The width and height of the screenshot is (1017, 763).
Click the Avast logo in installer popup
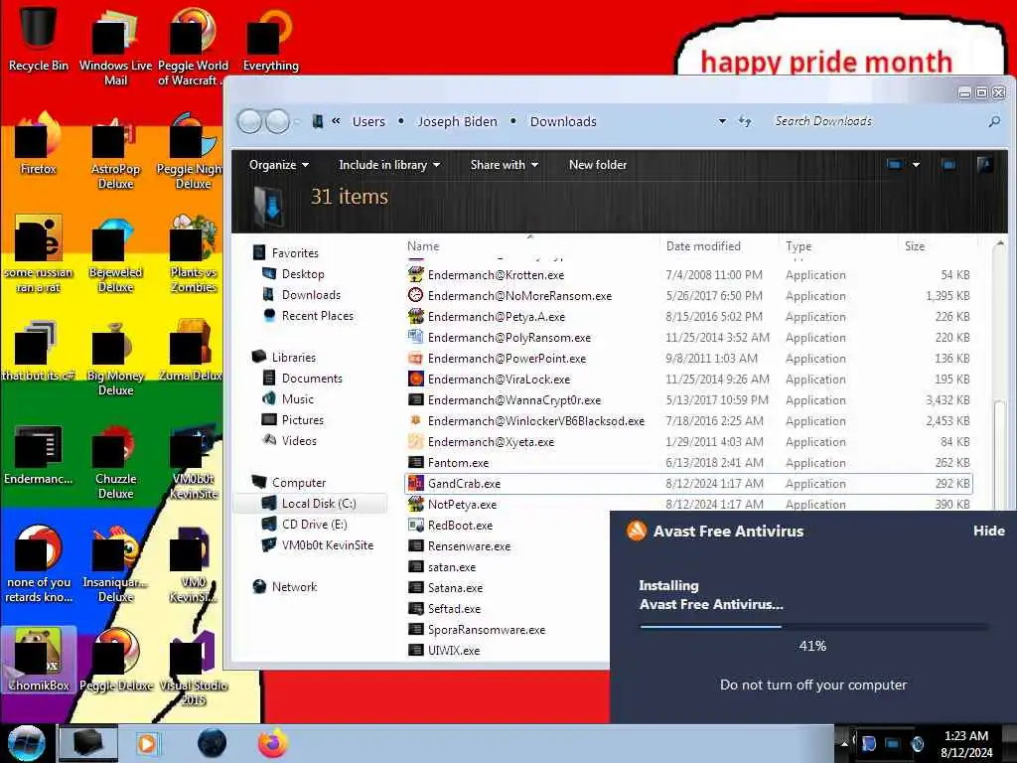click(637, 531)
